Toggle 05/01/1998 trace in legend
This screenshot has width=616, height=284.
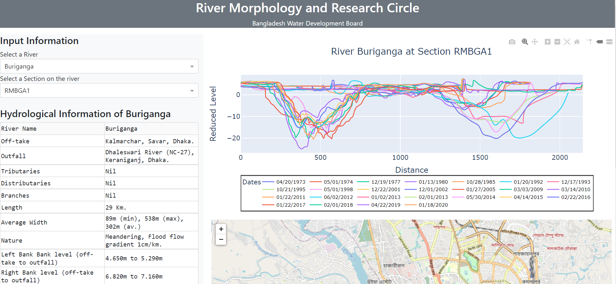pos(331,190)
